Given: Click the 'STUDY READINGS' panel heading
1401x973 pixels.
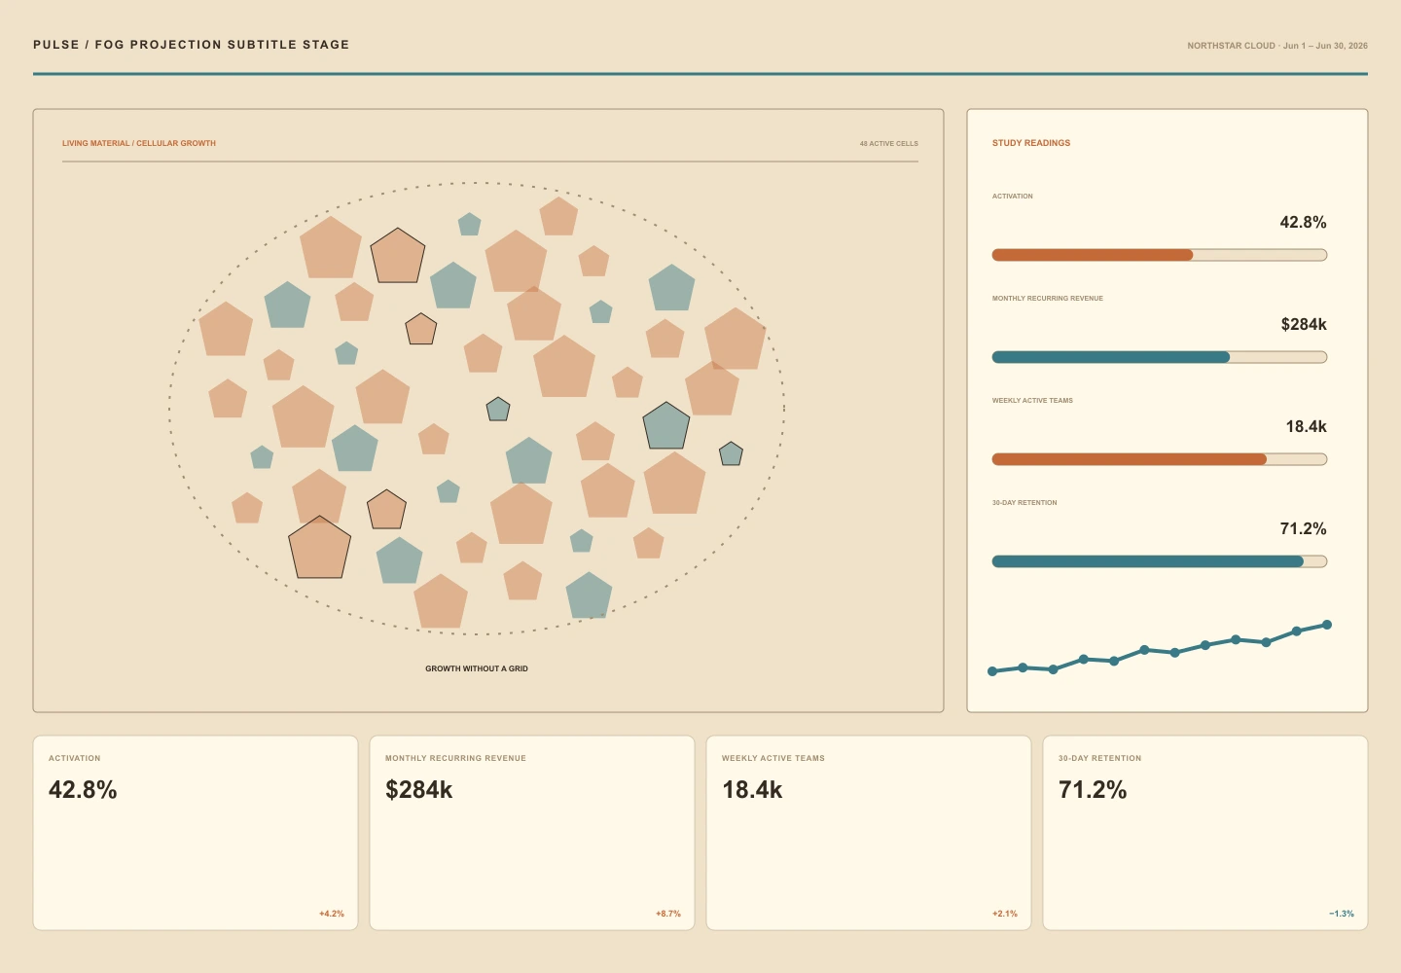Looking at the screenshot, I should pyautogui.click(x=1031, y=143).
